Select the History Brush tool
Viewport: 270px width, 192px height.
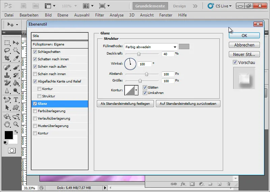click(16, 75)
